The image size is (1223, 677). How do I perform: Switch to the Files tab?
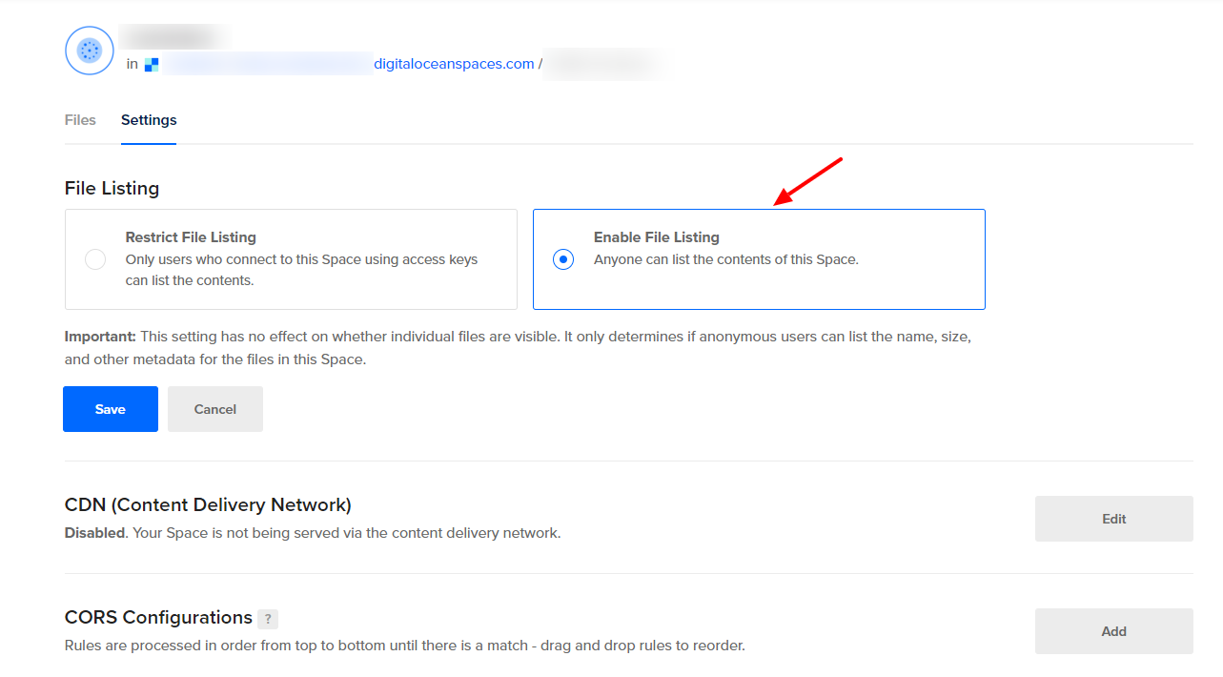click(80, 120)
